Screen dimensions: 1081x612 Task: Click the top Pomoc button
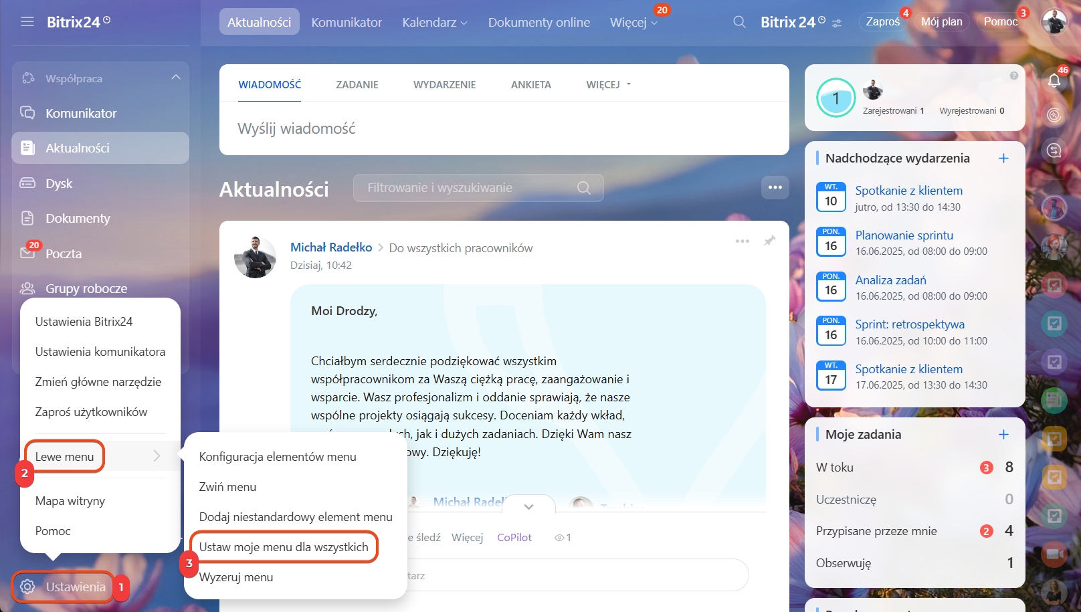[x=1001, y=22]
